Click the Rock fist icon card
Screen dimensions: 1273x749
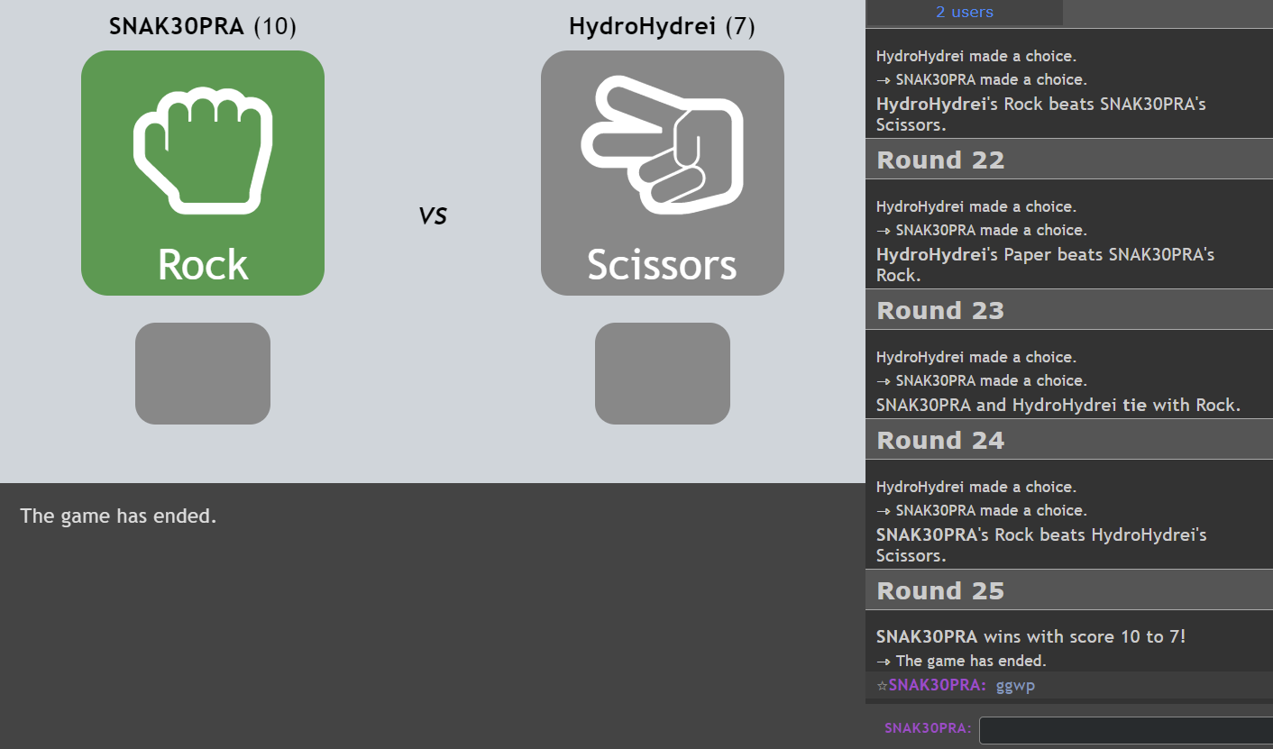[x=203, y=173]
